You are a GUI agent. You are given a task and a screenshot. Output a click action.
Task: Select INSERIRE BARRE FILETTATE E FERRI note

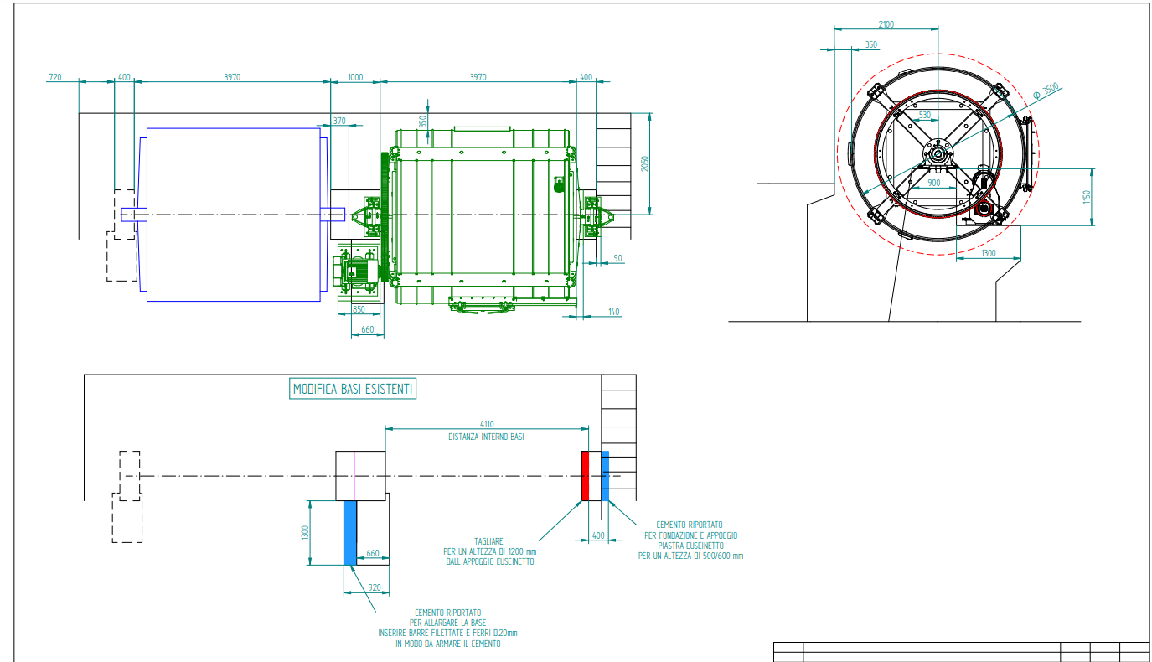click(x=448, y=632)
